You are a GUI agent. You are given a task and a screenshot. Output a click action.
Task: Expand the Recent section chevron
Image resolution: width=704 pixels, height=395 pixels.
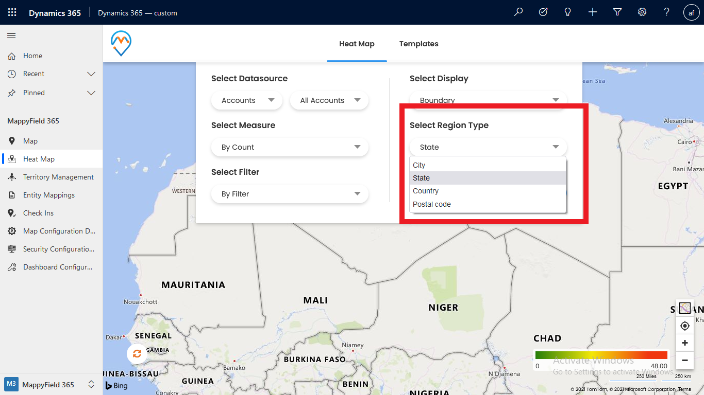click(x=91, y=74)
